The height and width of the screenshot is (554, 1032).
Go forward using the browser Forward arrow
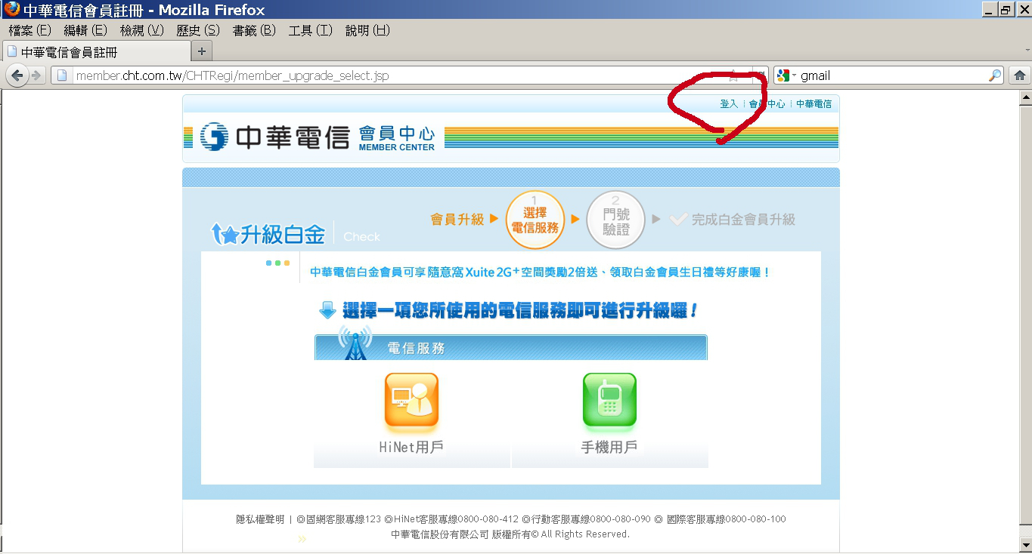click(36, 75)
